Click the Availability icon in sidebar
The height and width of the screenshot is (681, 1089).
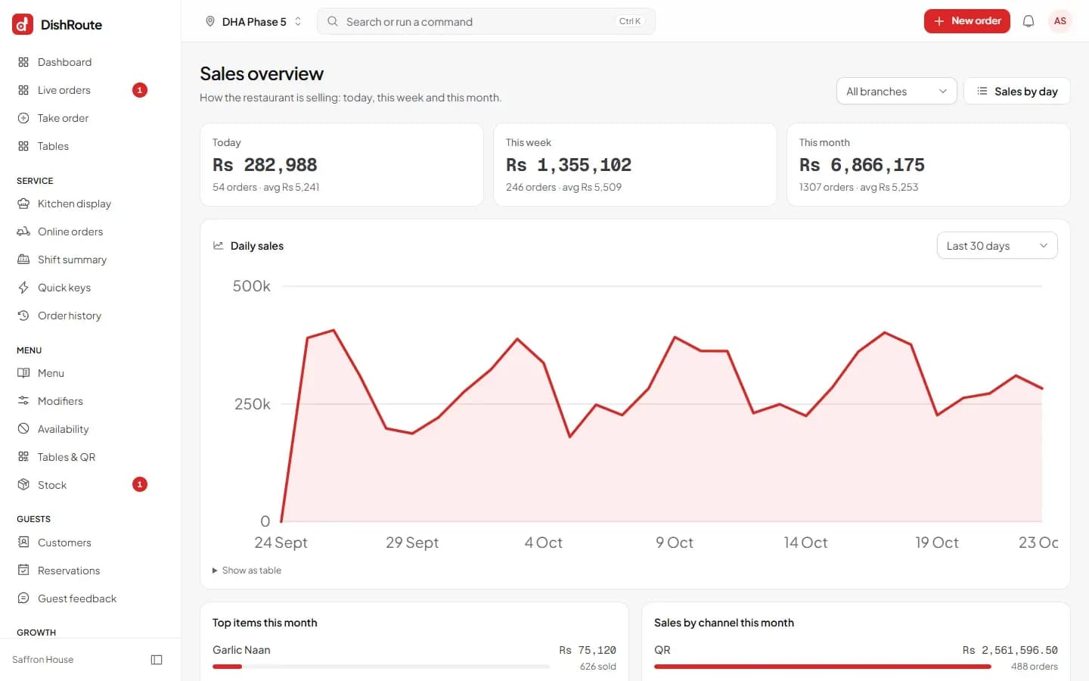pyautogui.click(x=23, y=429)
